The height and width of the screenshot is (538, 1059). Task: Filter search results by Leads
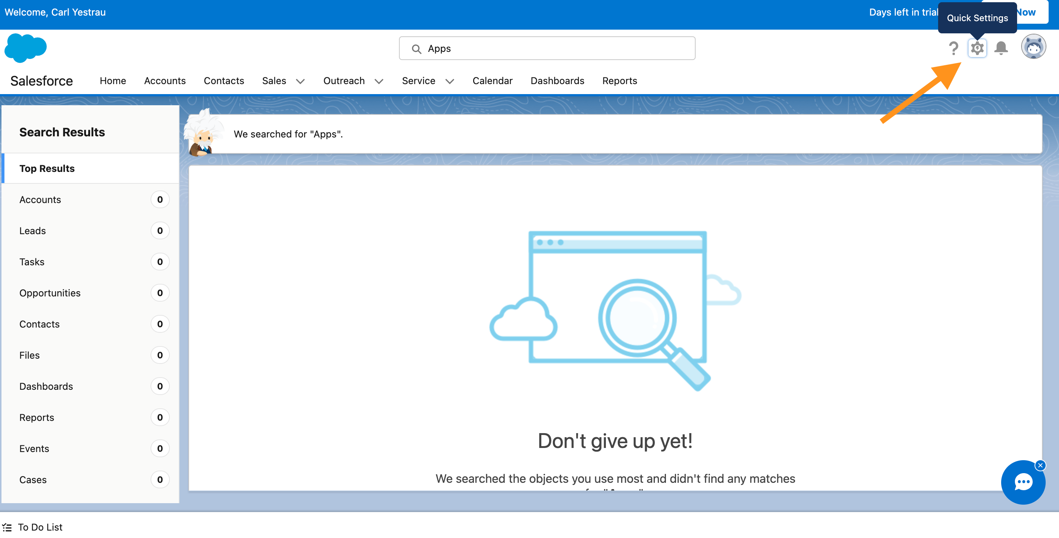click(x=90, y=231)
